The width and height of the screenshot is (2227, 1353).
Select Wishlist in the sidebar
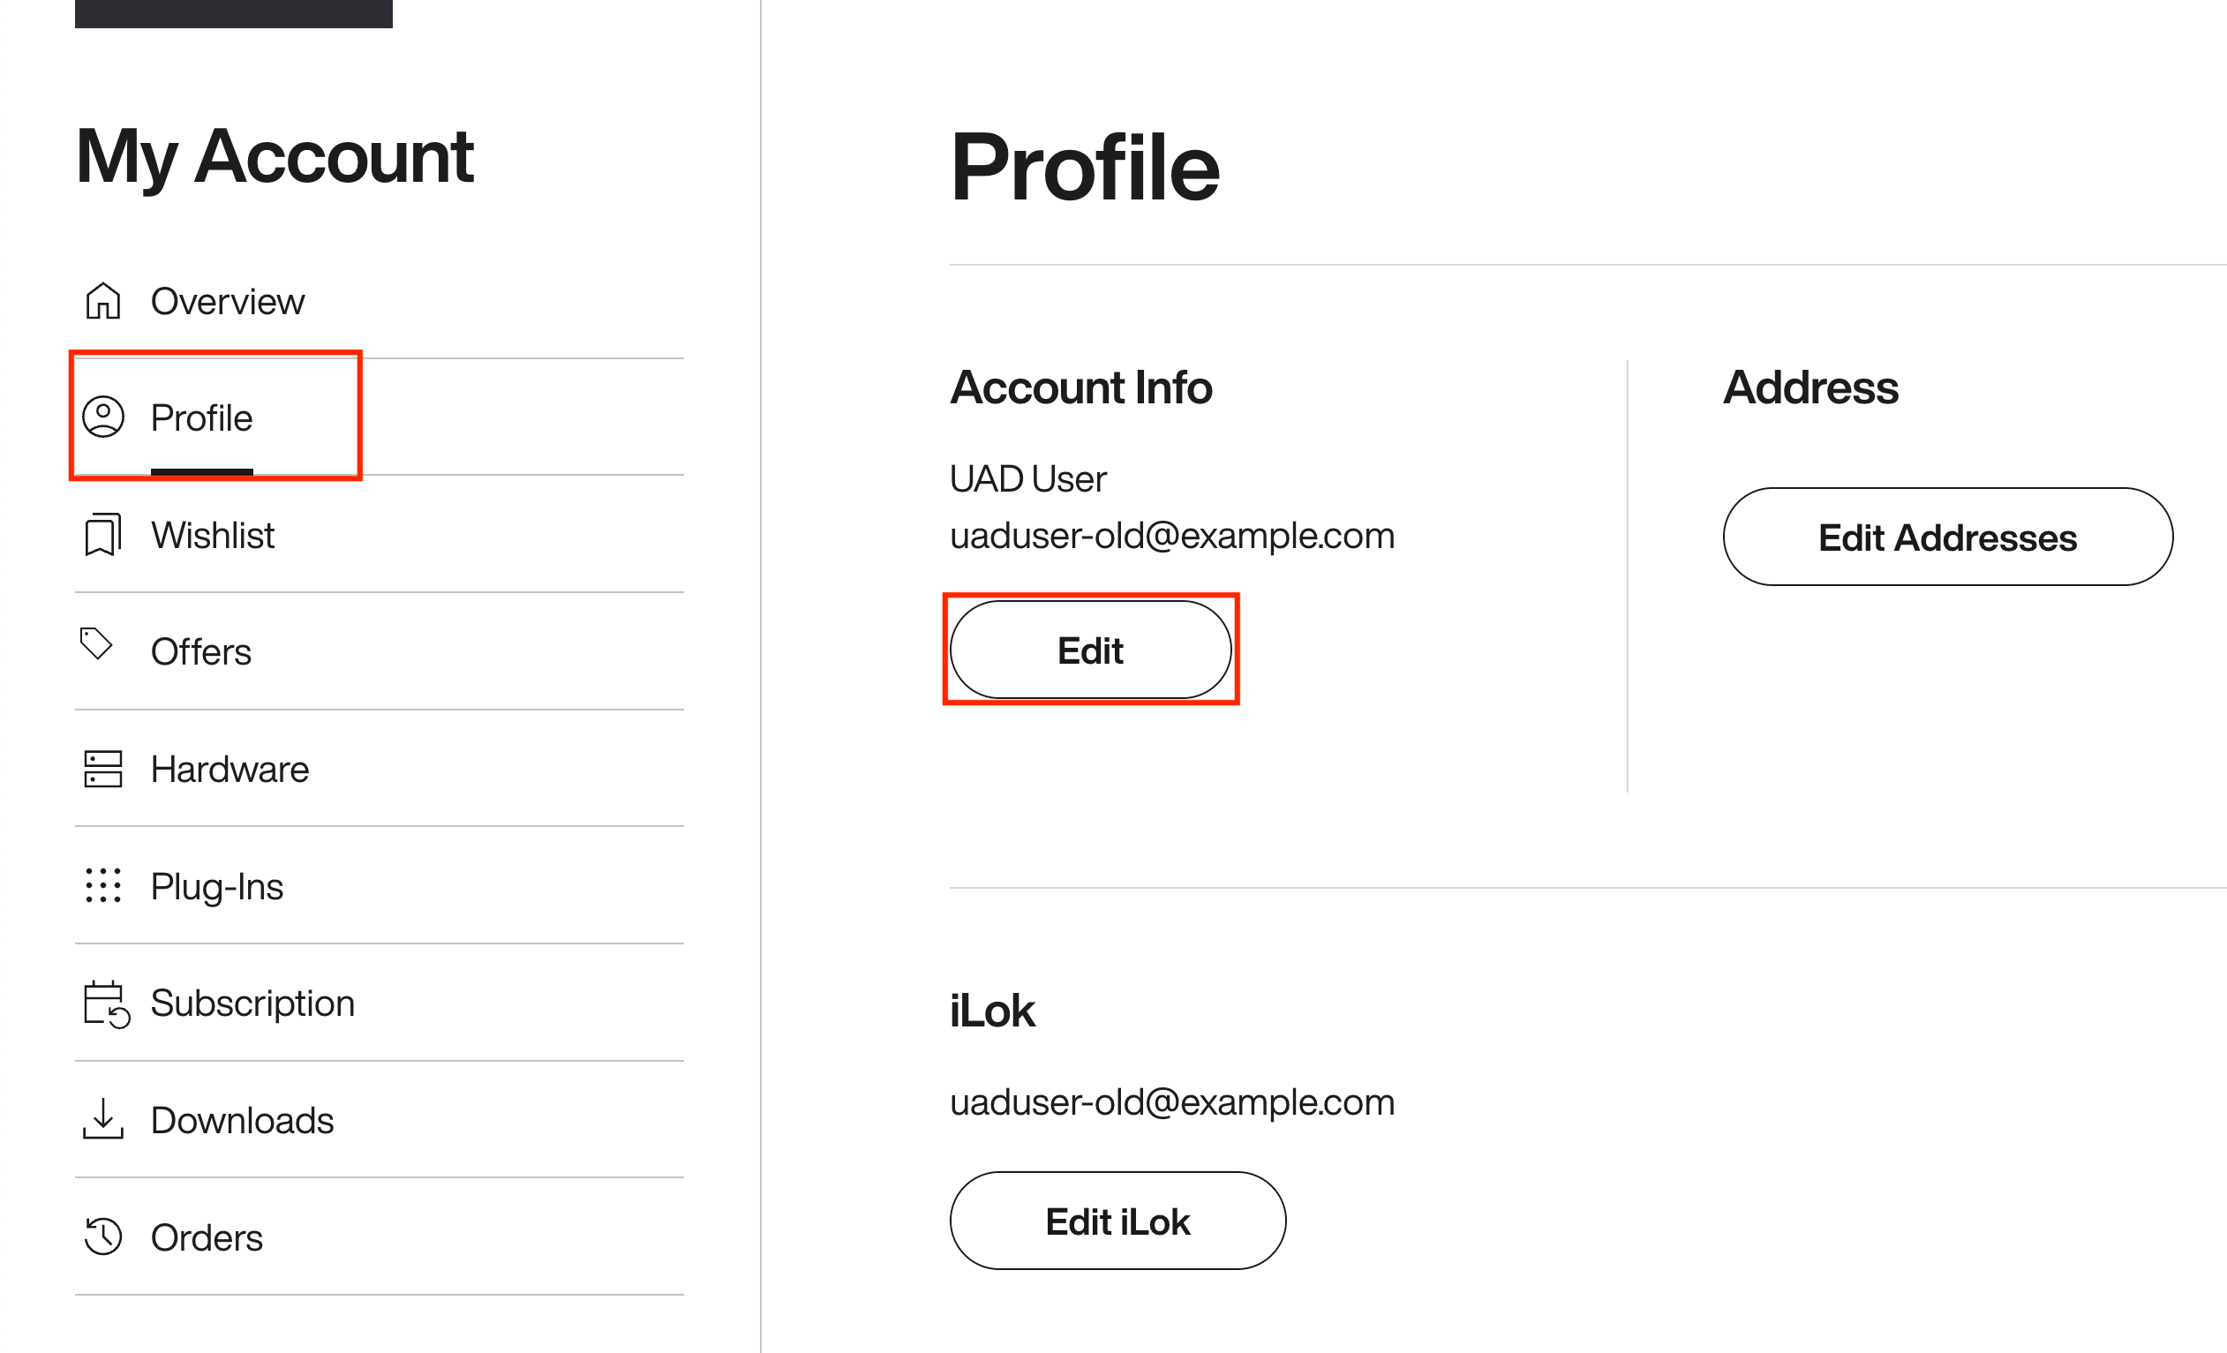[x=379, y=535]
